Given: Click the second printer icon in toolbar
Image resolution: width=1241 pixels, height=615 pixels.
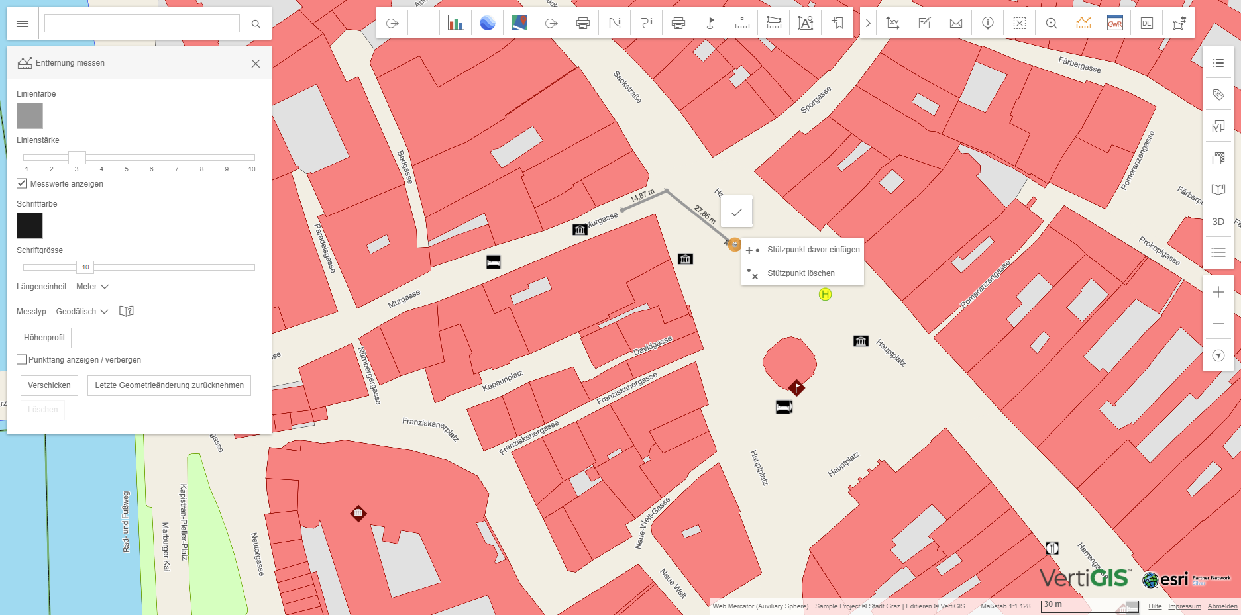Looking at the screenshot, I should pos(678,23).
